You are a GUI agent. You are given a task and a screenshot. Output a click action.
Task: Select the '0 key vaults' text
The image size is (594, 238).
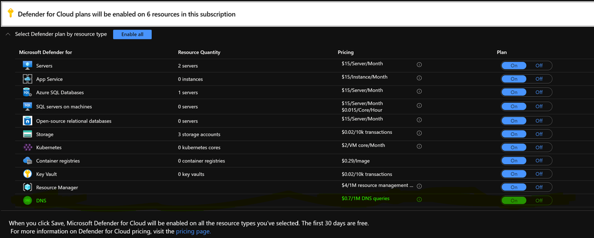191,174
